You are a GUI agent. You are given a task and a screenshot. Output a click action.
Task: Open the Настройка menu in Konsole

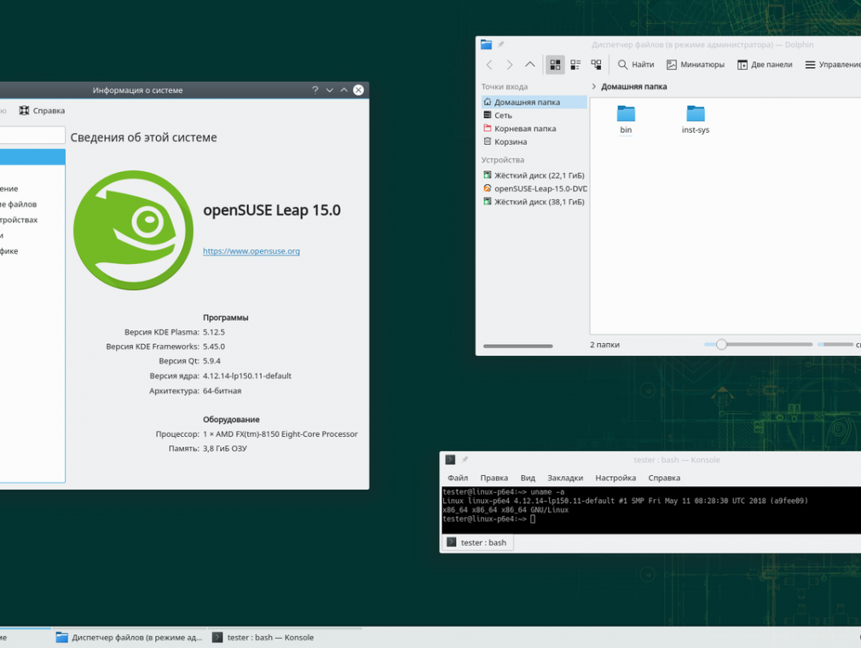tap(615, 478)
